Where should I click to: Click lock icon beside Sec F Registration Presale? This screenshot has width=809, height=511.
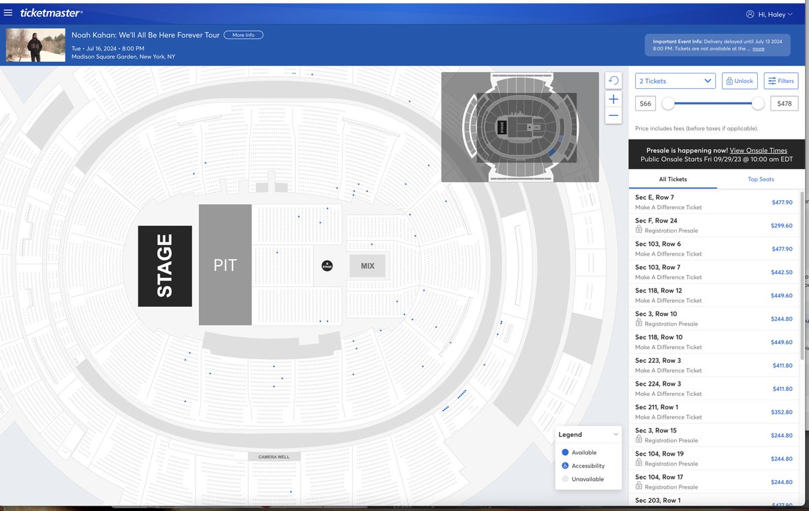[x=638, y=231]
